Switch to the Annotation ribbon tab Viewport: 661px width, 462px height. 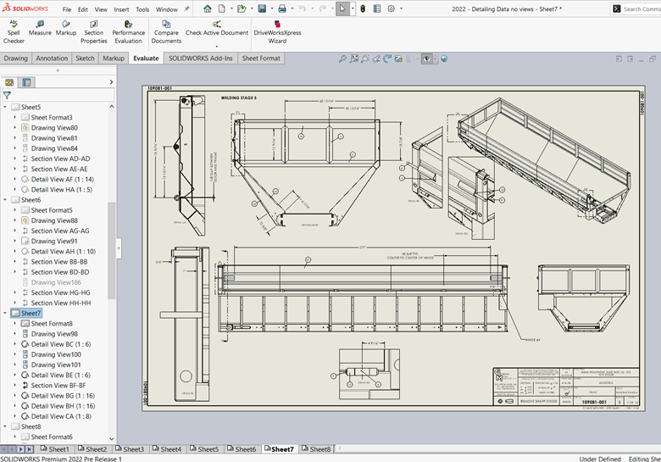52,58
